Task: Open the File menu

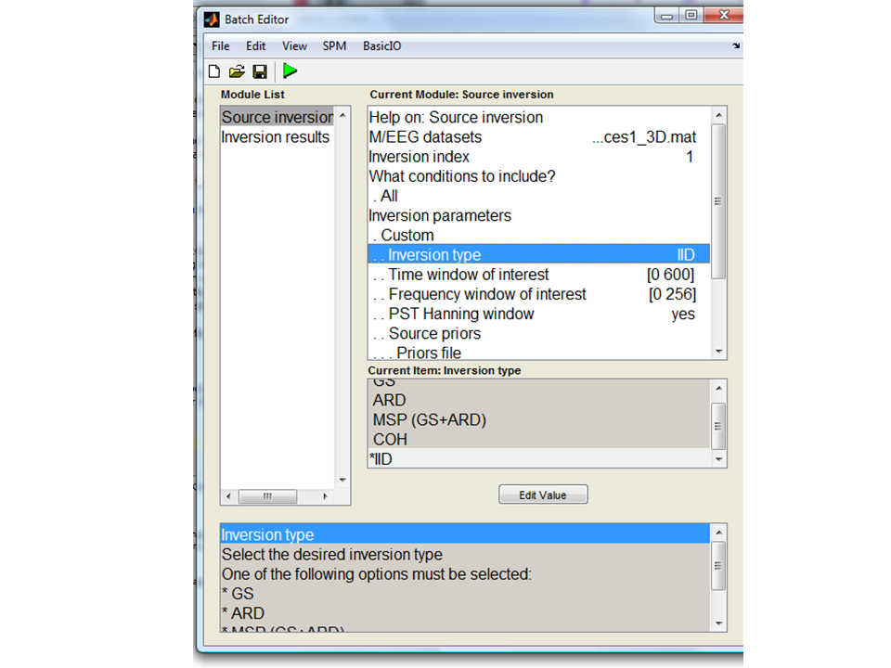Action: point(220,45)
